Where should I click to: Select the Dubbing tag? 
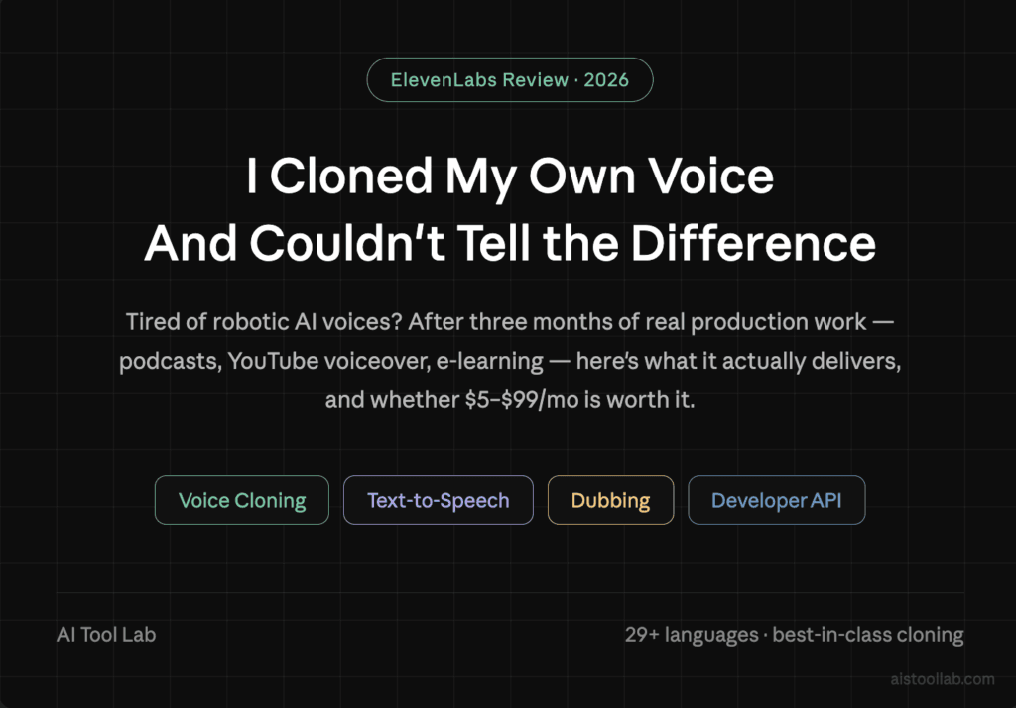610,500
